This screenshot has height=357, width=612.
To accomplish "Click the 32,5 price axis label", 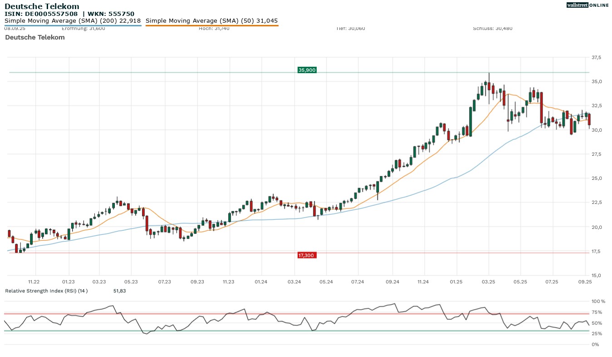I will (597, 106).
